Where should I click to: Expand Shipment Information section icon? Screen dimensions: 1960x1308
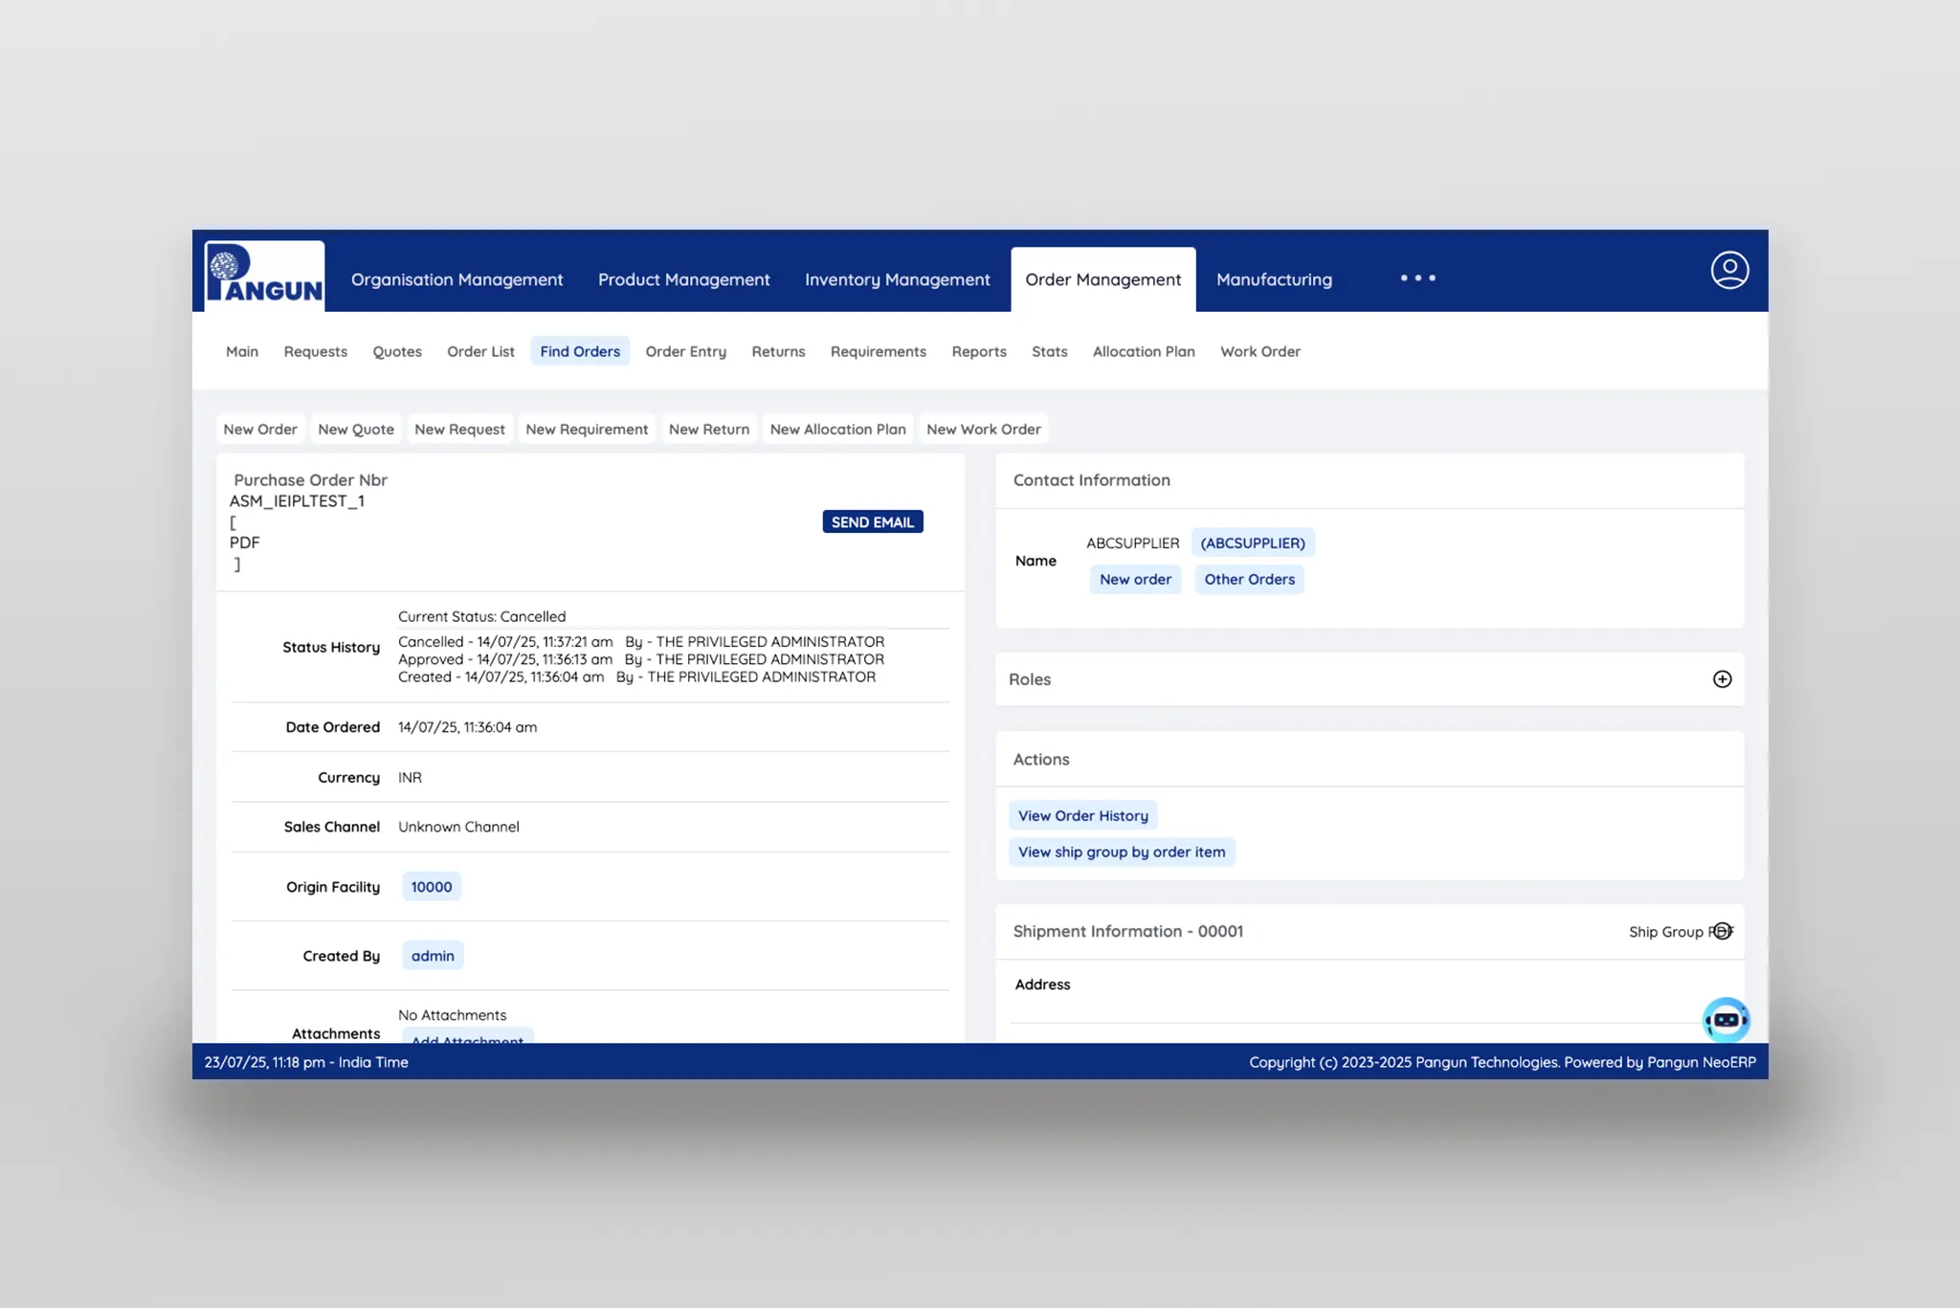(1722, 931)
